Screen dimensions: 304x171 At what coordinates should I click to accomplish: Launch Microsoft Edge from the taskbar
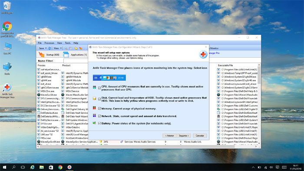33,167
